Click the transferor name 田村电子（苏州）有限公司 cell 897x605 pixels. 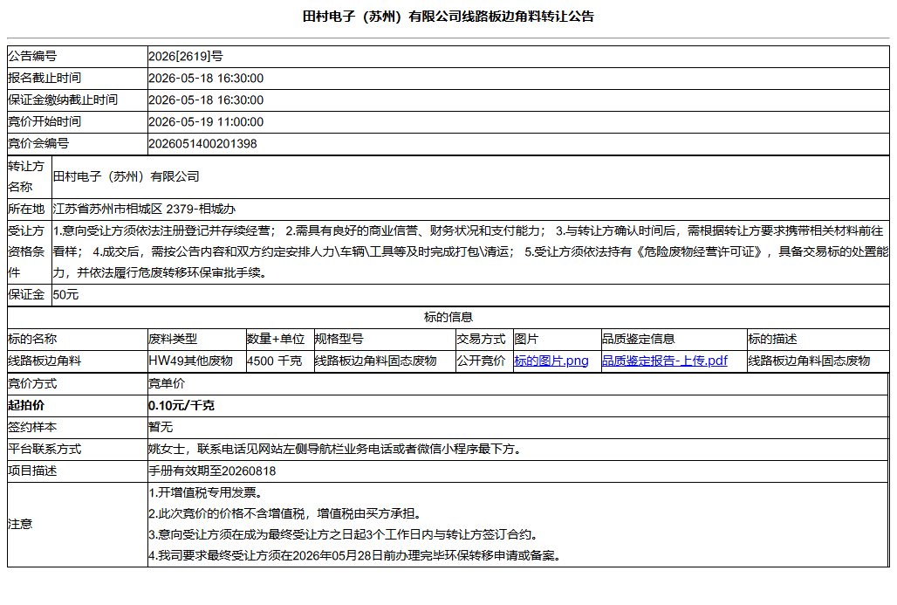click(x=470, y=177)
